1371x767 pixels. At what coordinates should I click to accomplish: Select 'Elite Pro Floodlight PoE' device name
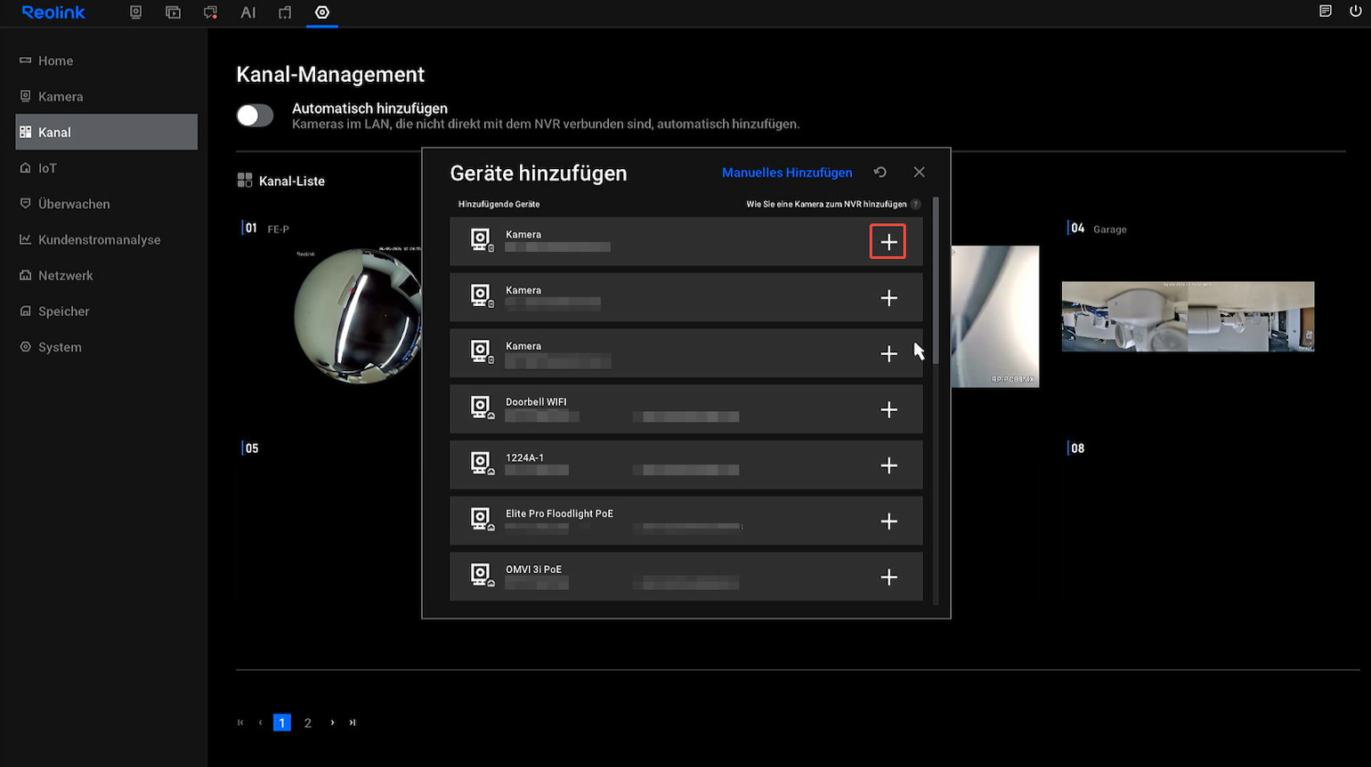(559, 513)
